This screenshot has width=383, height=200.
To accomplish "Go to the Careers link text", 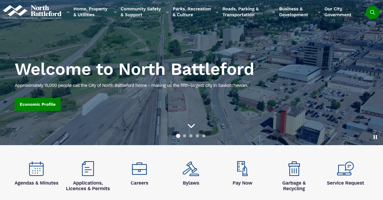I will click(x=139, y=183).
